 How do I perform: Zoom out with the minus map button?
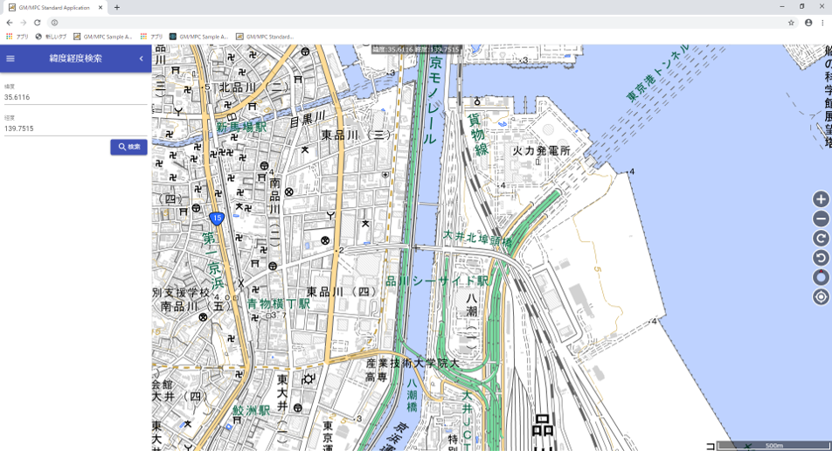pos(820,219)
